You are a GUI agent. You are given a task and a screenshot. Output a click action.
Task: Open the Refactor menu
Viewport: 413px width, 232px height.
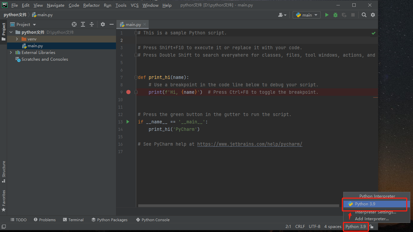pyautogui.click(x=91, y=5)
